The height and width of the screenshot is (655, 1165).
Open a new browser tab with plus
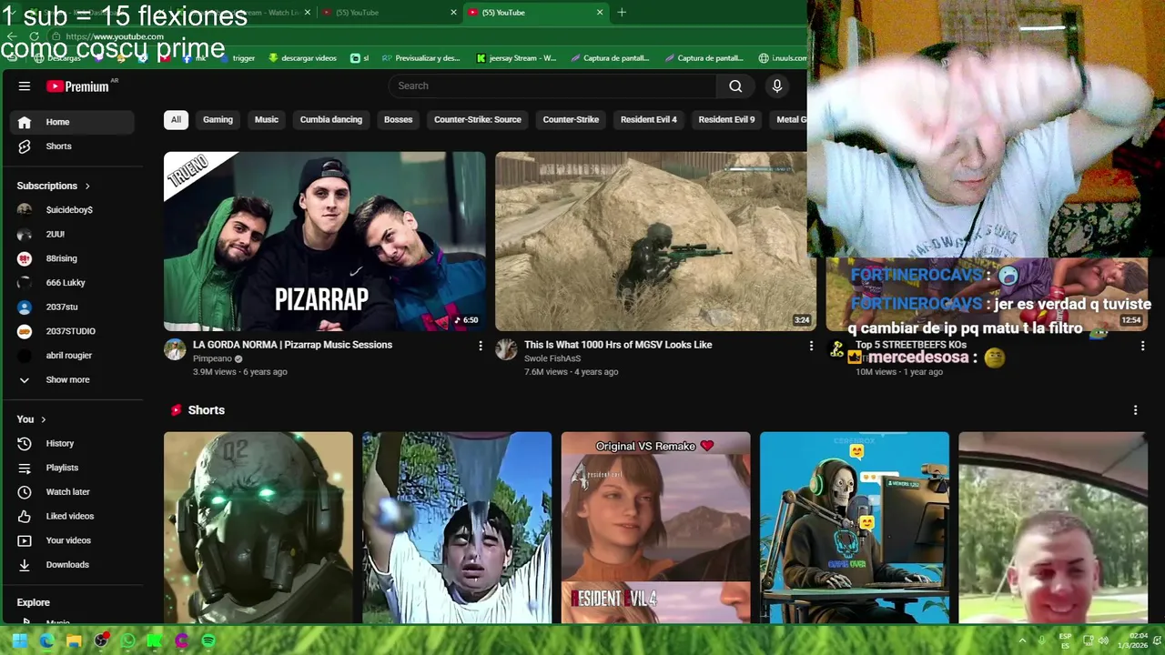pyautogui.click(x=622, y=13)
